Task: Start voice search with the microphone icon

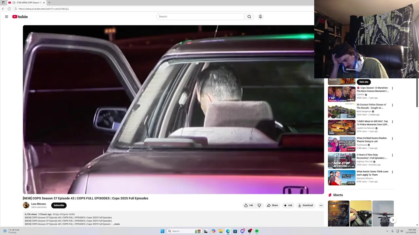Action: click(x=260, y=17)
